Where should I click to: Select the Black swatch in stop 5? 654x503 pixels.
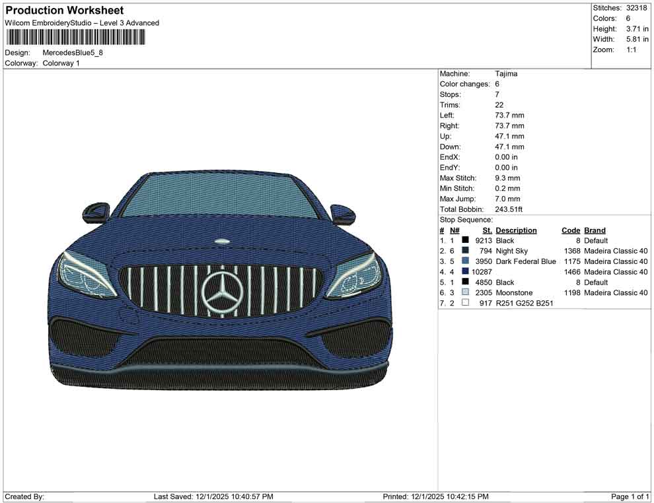[x=466, y=282]
